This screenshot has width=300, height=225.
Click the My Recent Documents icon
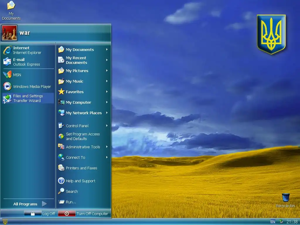[x=61, y=60]
